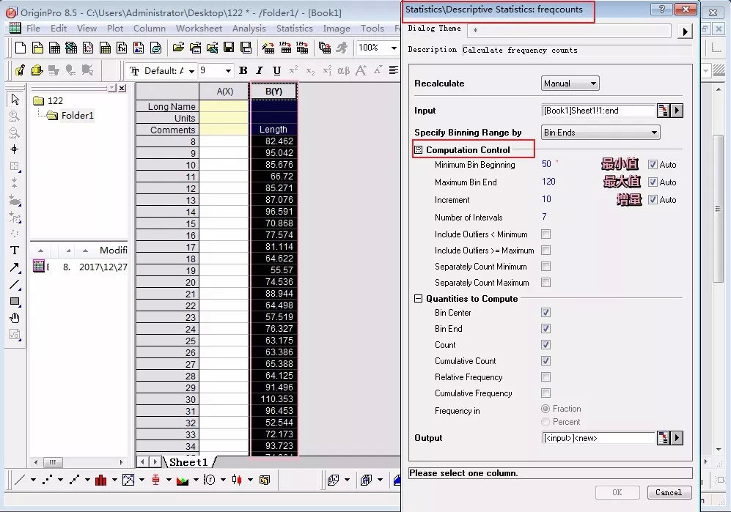731x512 pixels.
Task: Create a new workbook from the toolbar
Action: pyautogui.click(x=54, y=48)
